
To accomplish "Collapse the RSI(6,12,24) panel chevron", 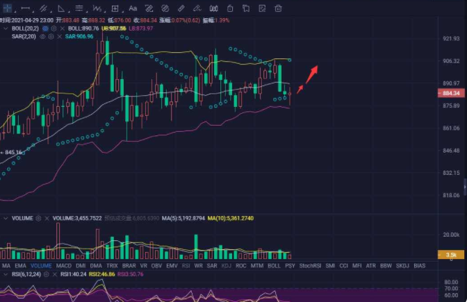I will click(x=6, y=274).
